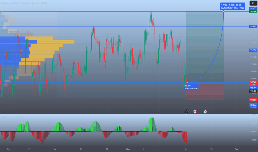Select the 1.959 (2.16%) in 9d forecast label
Viewport: 258px width, 152px height.
point(233,6)
